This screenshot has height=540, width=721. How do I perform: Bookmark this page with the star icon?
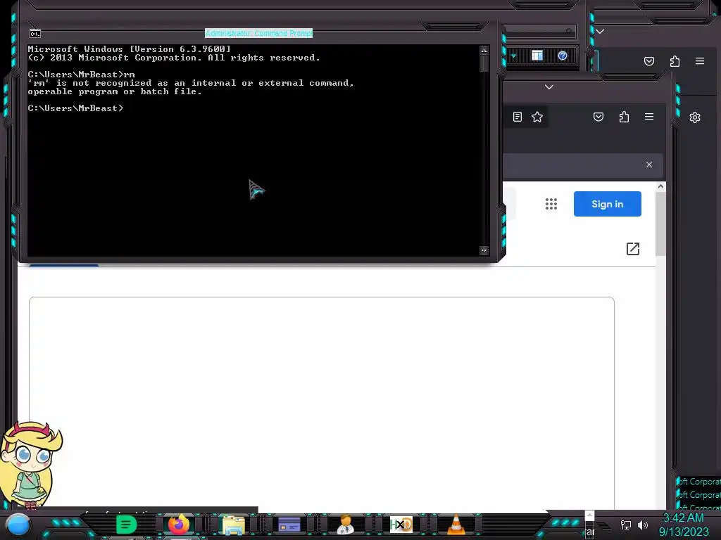click(537, 117)
